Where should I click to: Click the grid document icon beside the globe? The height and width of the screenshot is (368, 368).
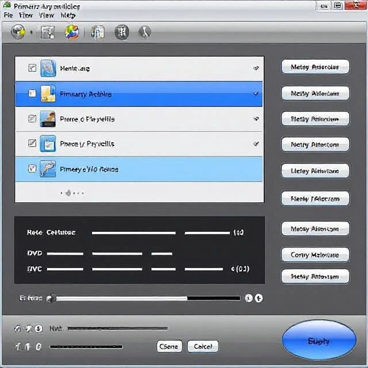[x=47, y=32]
